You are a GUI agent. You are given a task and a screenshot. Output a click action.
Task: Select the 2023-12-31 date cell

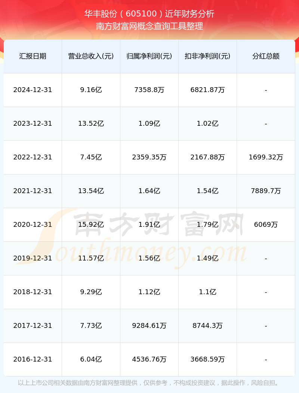[x=33, y=124]
